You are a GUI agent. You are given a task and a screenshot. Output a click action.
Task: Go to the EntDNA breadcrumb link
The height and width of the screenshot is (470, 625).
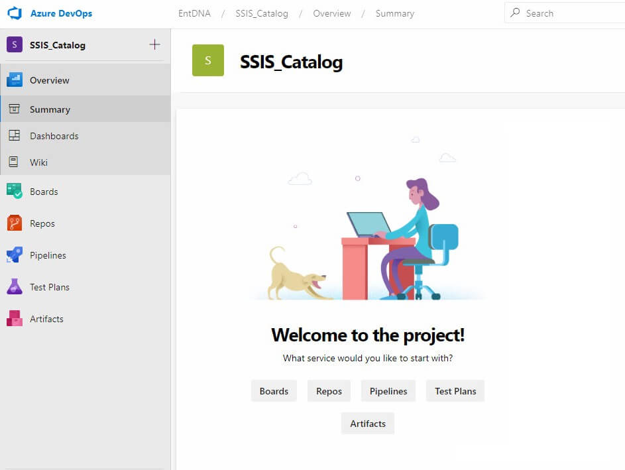point(194,13)
